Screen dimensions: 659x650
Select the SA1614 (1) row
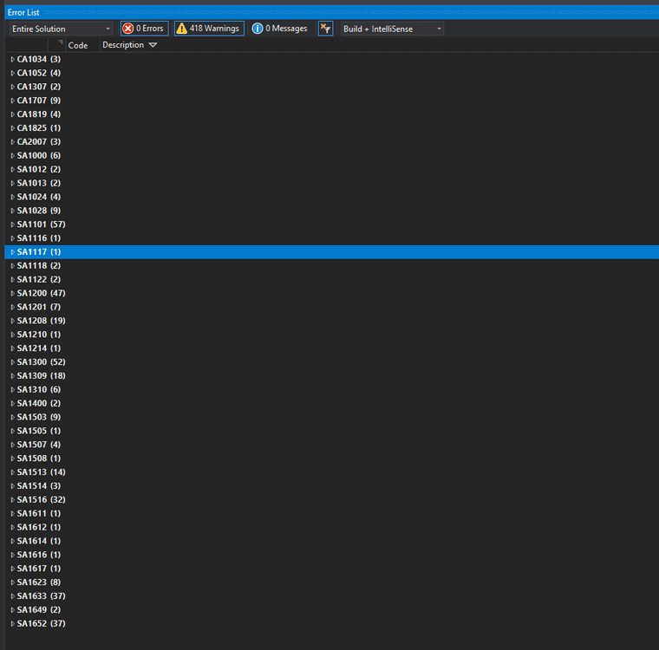[x=331, y=541]
